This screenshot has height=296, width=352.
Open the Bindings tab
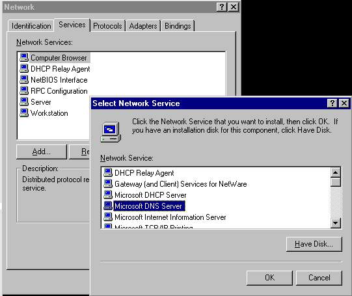click(178, 26)
